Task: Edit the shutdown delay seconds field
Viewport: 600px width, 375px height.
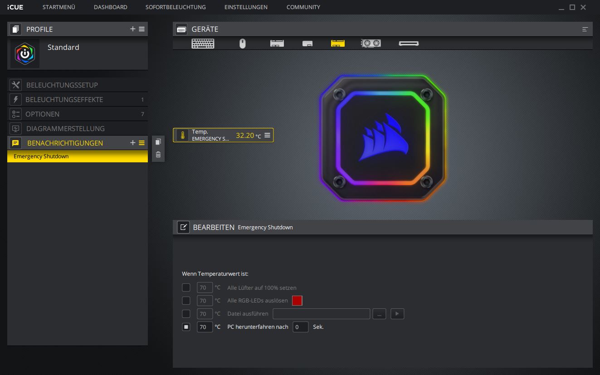Action: coord(301,326)
